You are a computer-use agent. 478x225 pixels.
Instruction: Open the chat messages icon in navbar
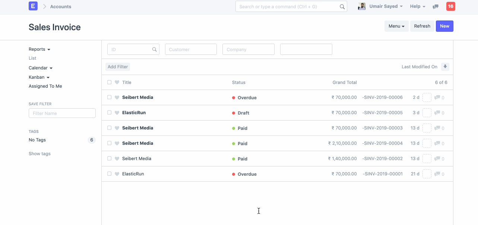[x=435, y=7]
